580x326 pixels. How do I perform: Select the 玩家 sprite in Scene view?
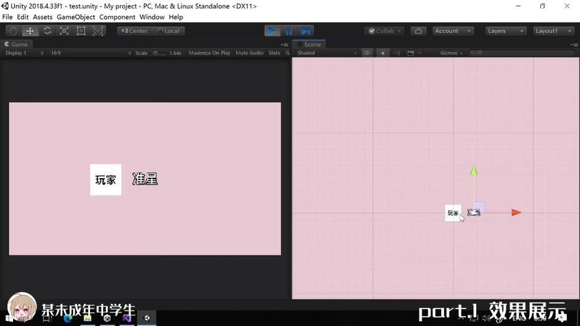pyautogui.click(x=453, y=213)
